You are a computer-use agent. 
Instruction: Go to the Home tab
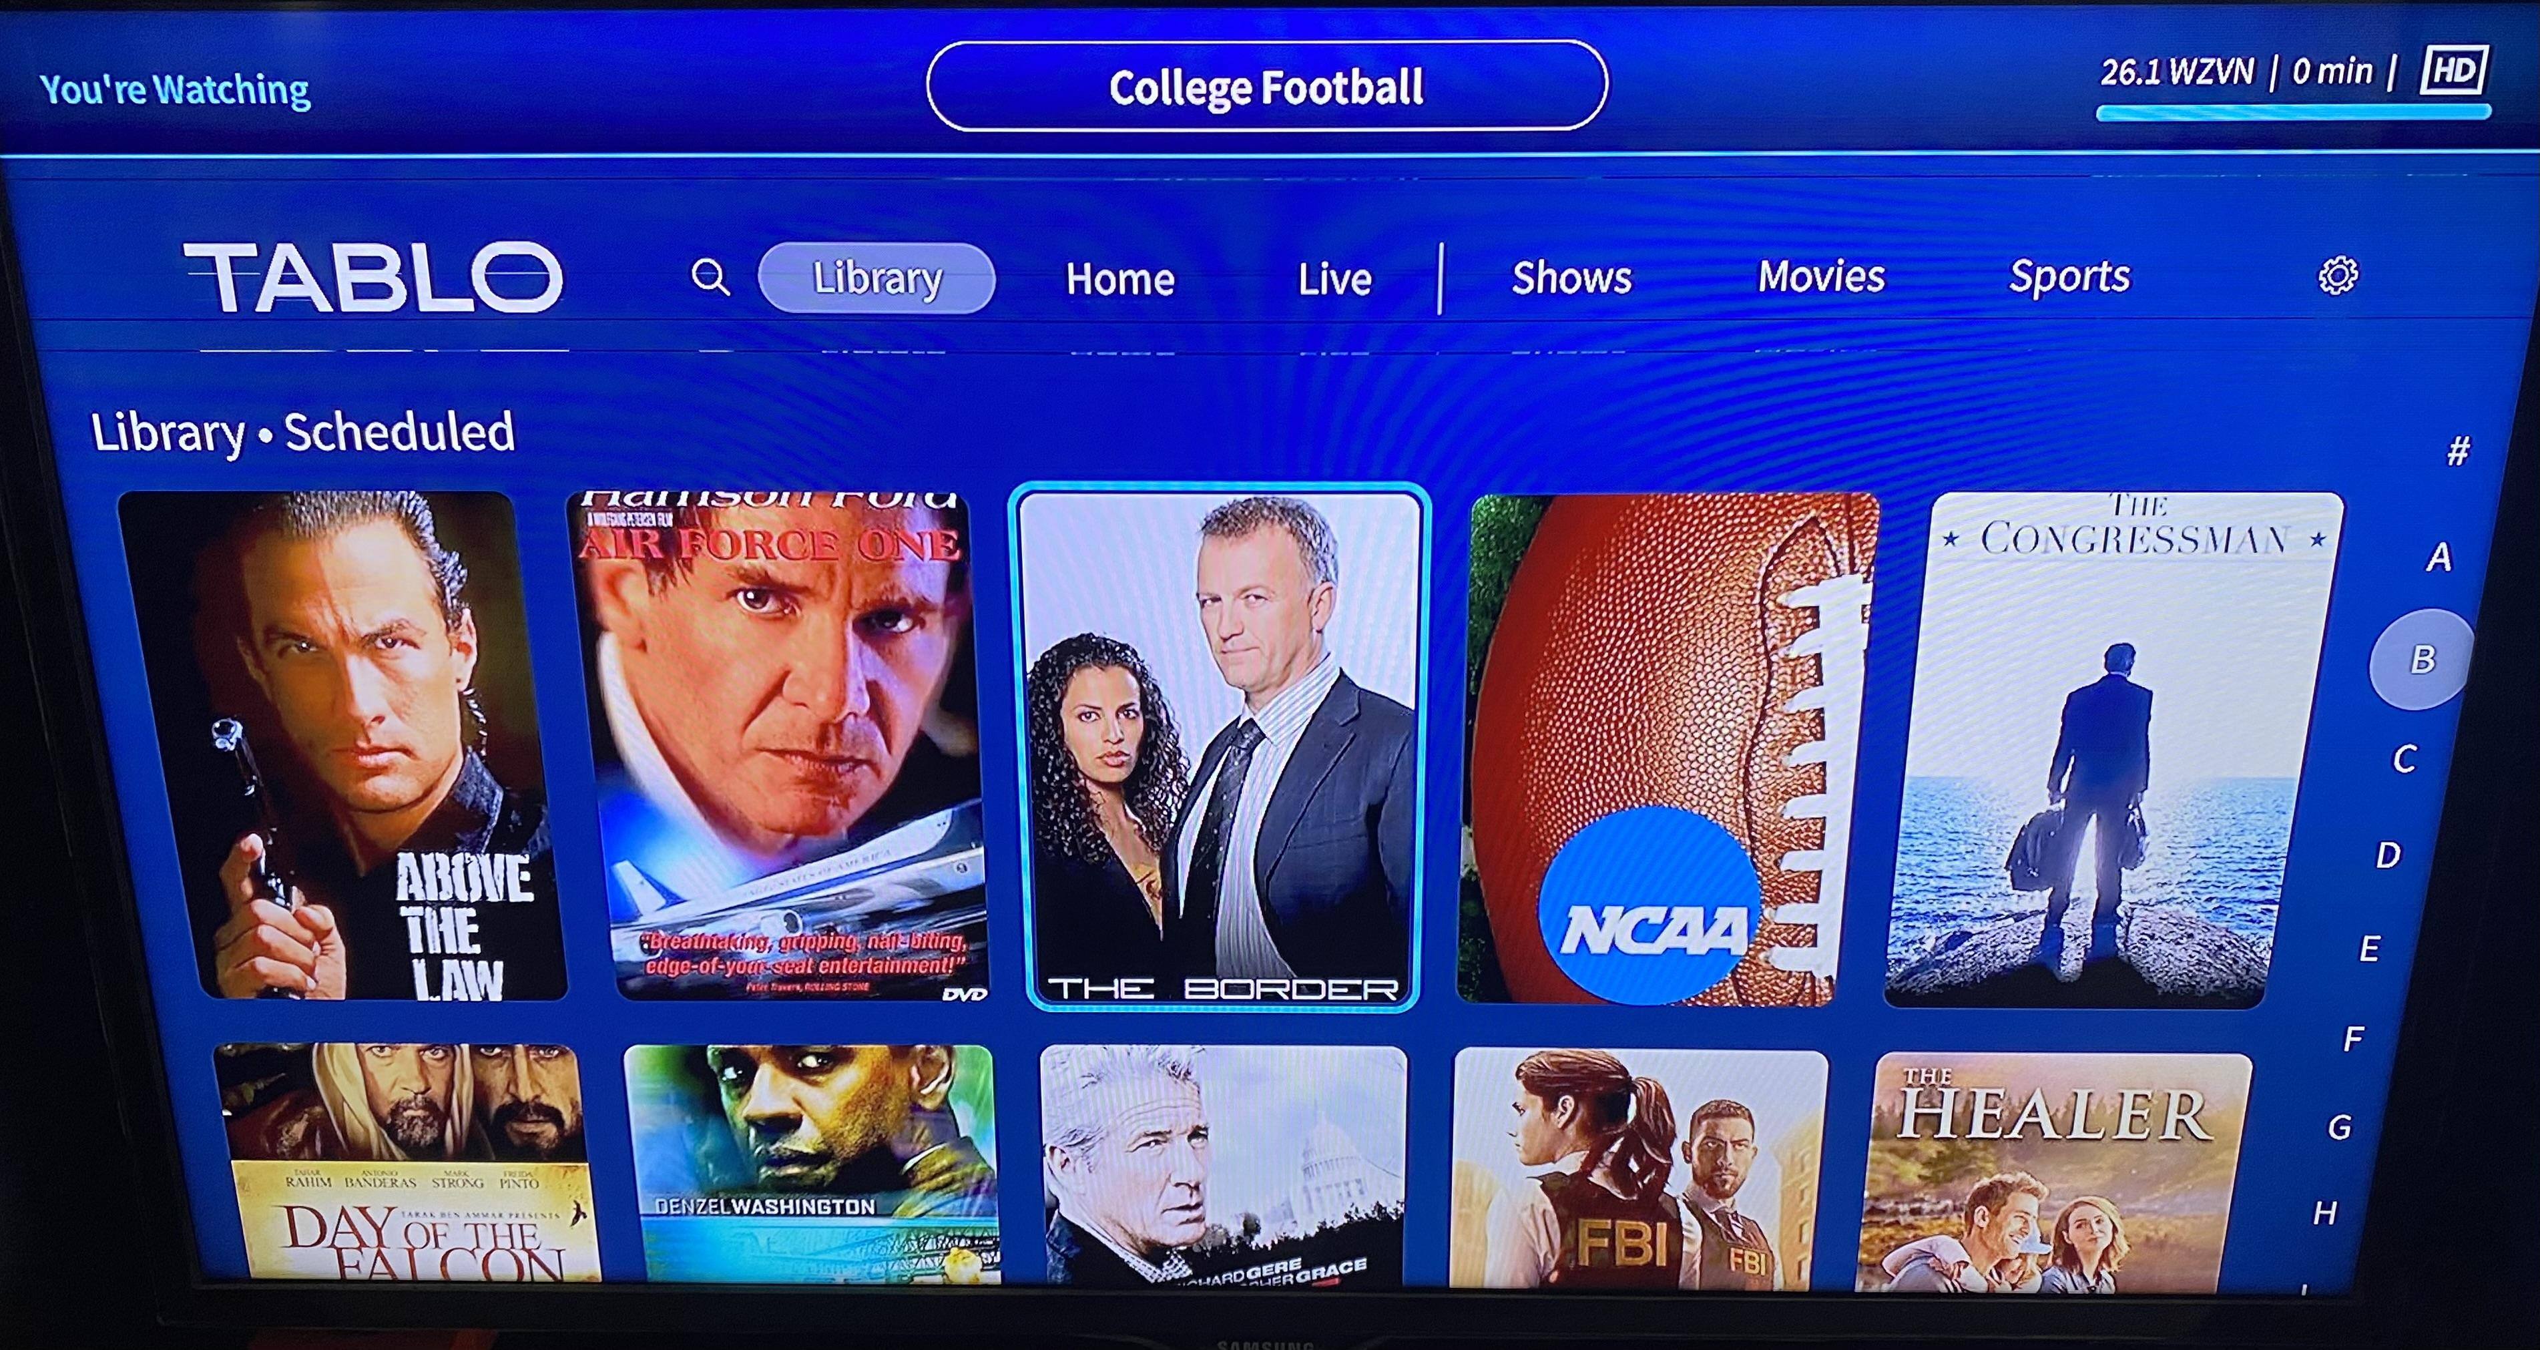tap(1120, 279)
